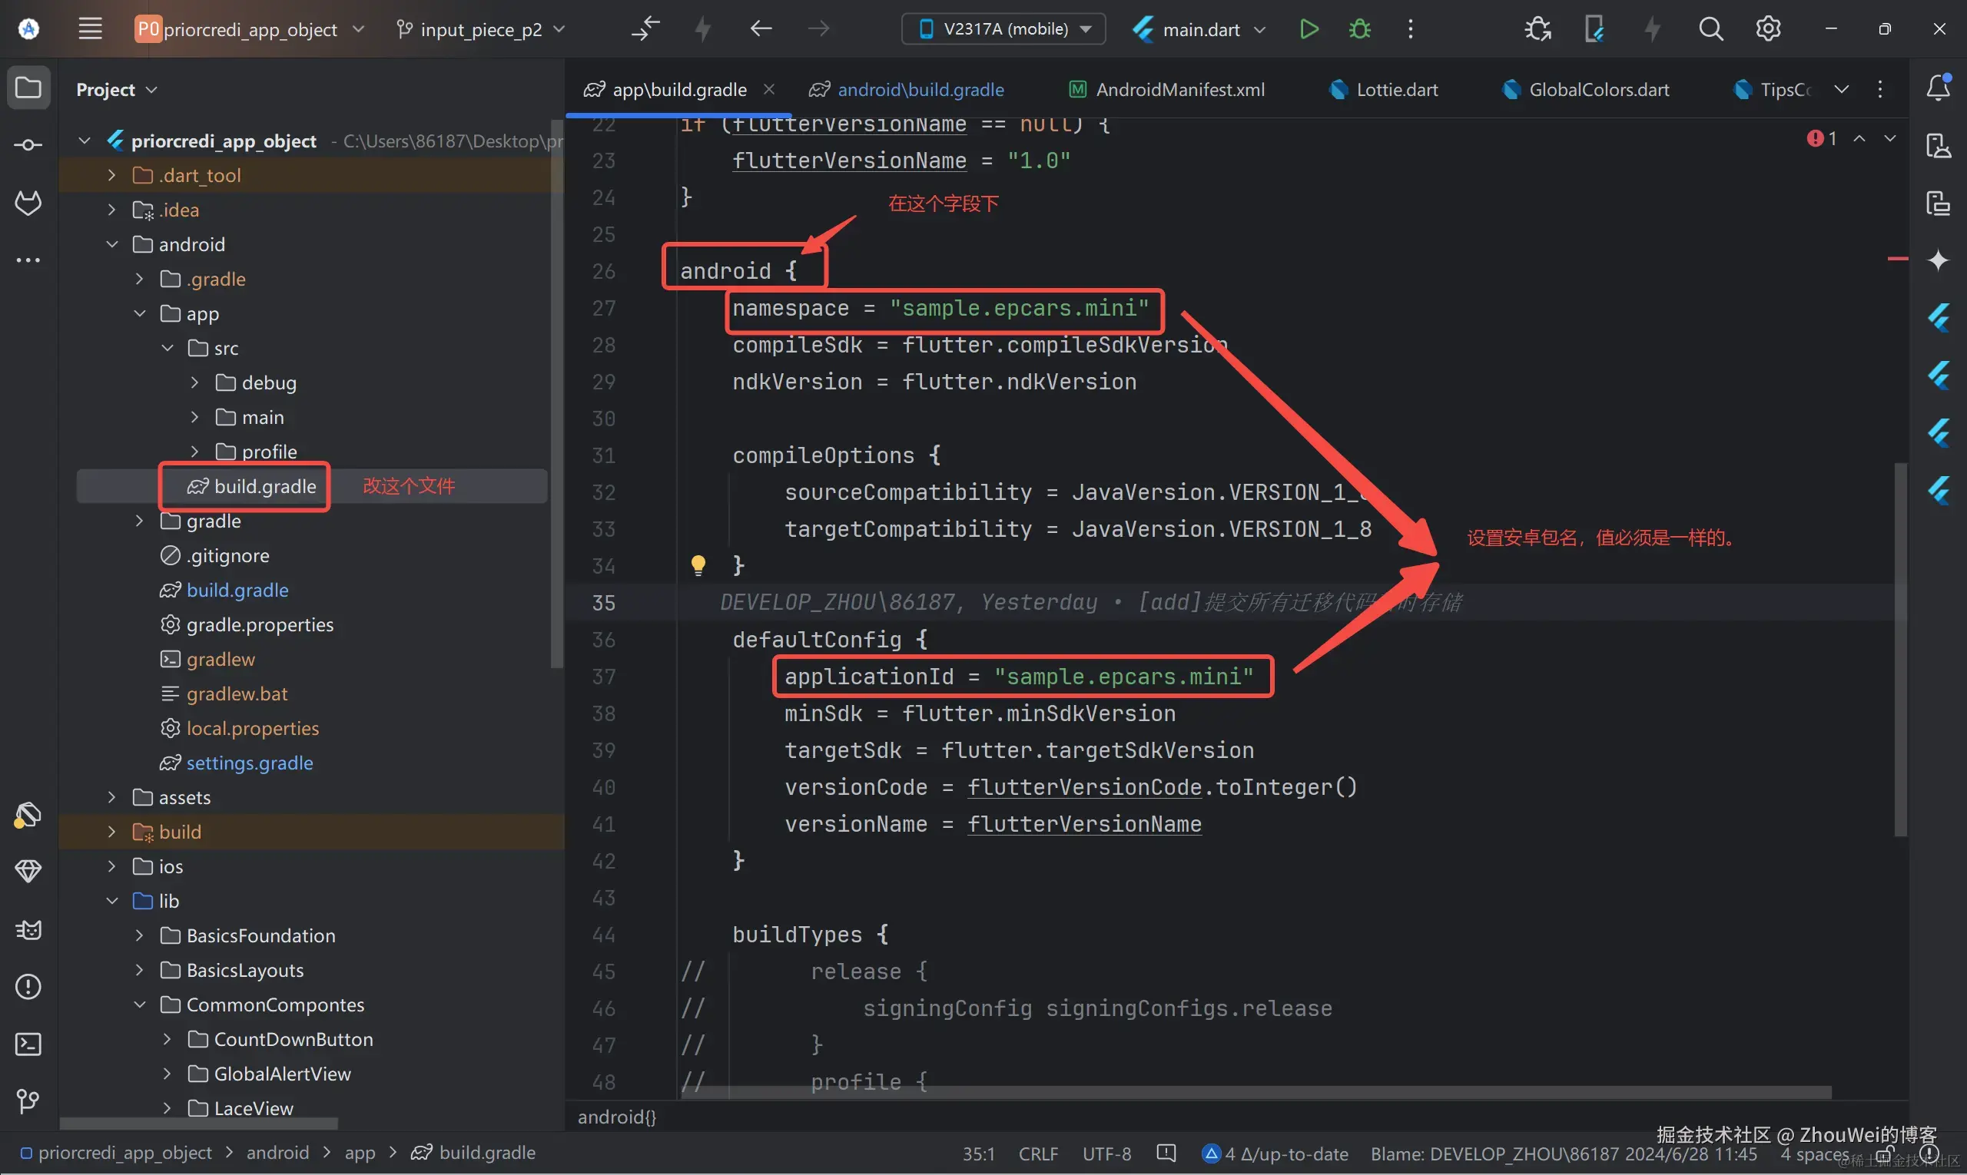
Task: Expand the assets folder
Action: [111, 797]
